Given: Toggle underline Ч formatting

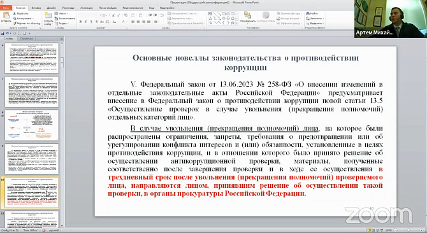Looking at the screenshot, I should [x=91, y=22].
